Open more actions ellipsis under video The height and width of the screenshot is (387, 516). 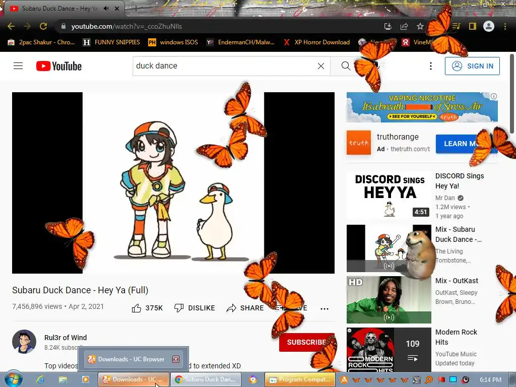tap(325, 309)
